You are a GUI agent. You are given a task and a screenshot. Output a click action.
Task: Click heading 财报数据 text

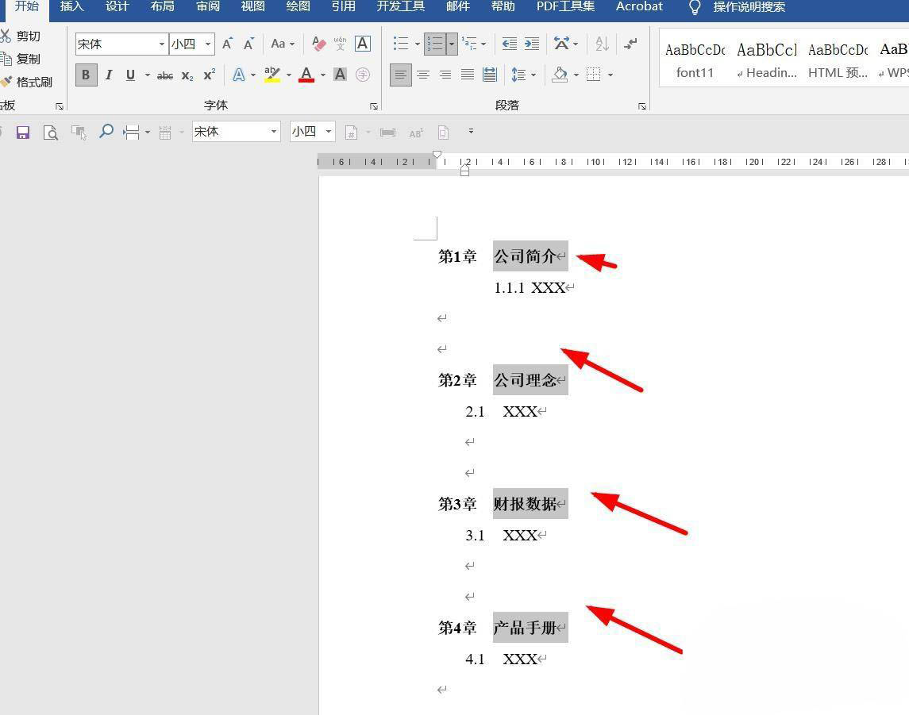pos(526,503)
